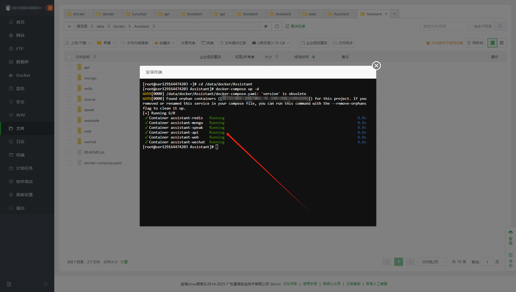This screenshot has height=292, width=516.
Task: Open the 500条/页 page size dropdown
Action: (x=432, y=262)
